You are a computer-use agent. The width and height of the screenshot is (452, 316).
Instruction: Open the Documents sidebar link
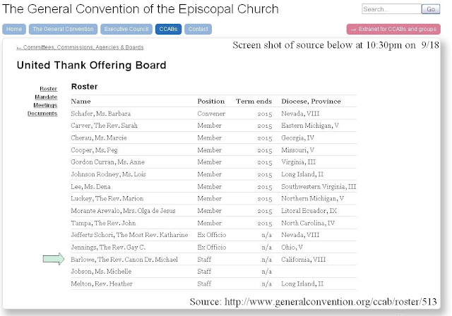(x=42, y=114)
